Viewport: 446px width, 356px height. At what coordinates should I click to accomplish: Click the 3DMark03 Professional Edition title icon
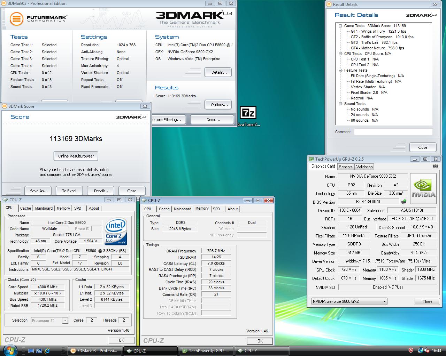click(x=4, y=3)
